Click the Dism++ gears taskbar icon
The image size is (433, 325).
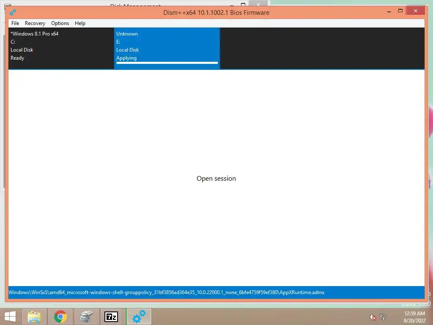139,317
